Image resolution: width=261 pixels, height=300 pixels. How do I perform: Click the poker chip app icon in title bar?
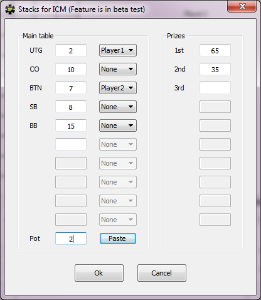[x=10, y=9]
